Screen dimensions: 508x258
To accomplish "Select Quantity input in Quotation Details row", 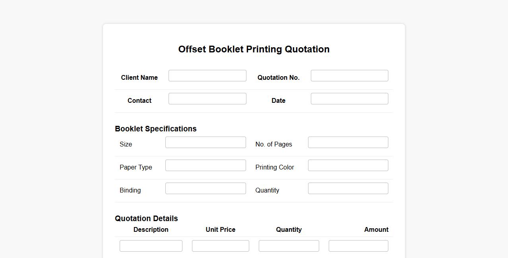I will pos(289,246).
